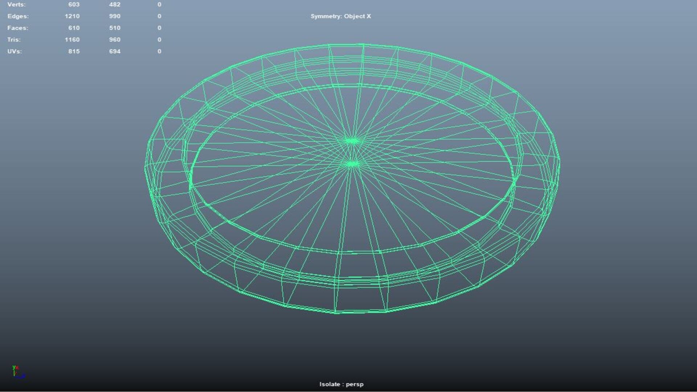This screenshot has height=392, width=697.
Task: Click the Isolate : persp label
Action: [341, 384]
